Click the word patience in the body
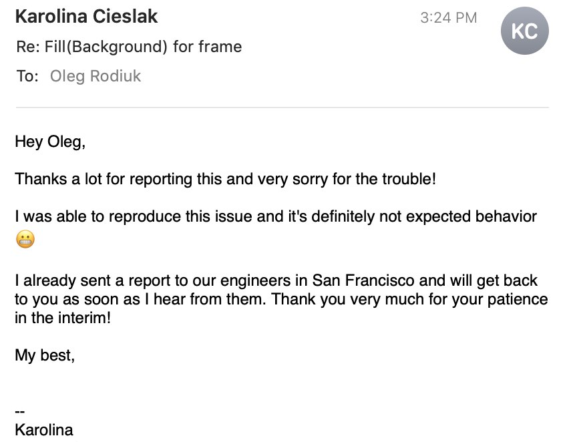This screenshot has width=573, height=442. [518, 299]
